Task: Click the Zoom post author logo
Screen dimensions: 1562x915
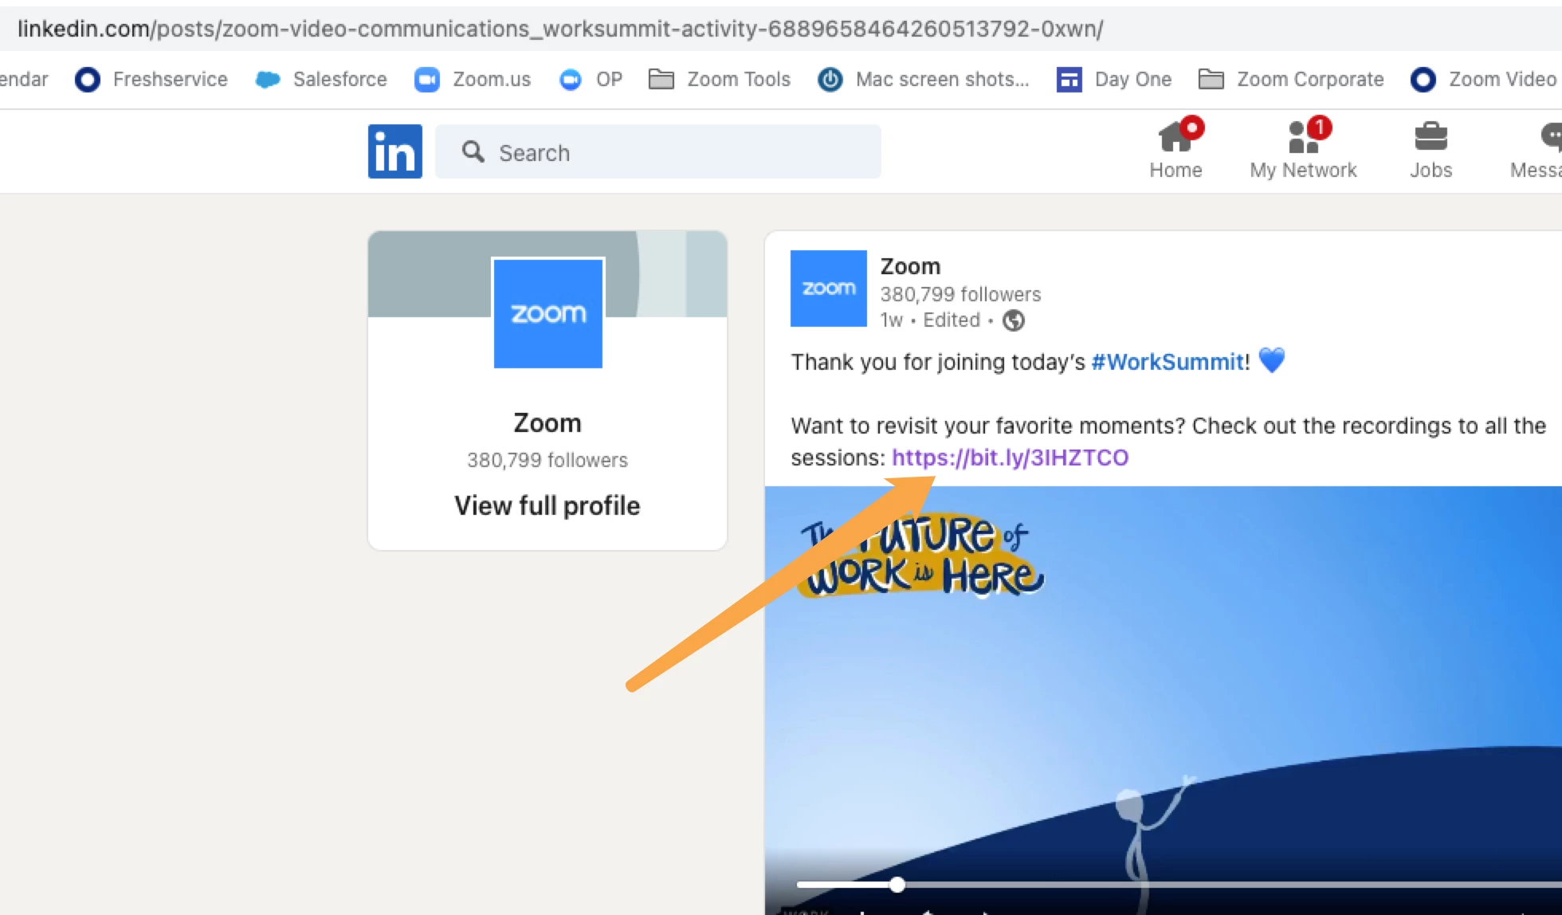Action: pyautogui.click(x=828, y=289)
